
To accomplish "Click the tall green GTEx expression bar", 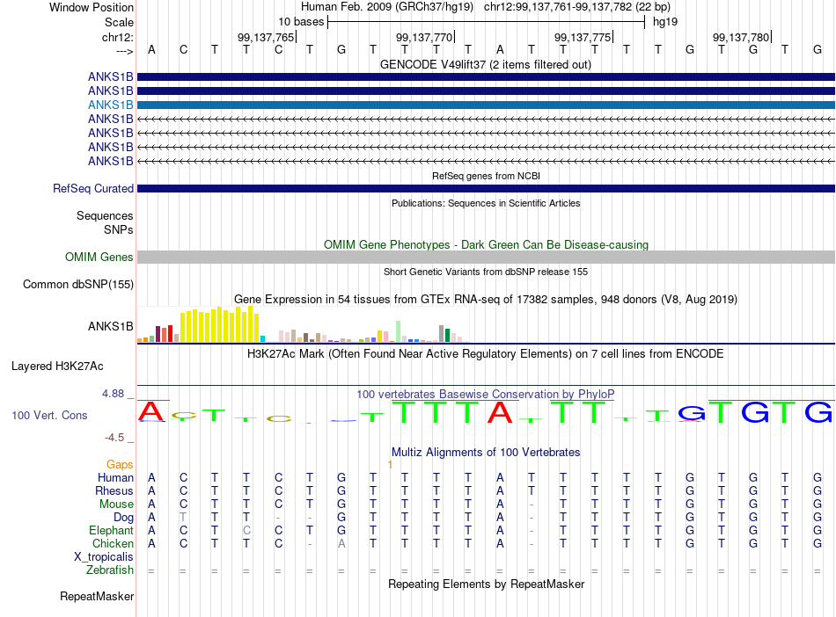I will (399, 331).
